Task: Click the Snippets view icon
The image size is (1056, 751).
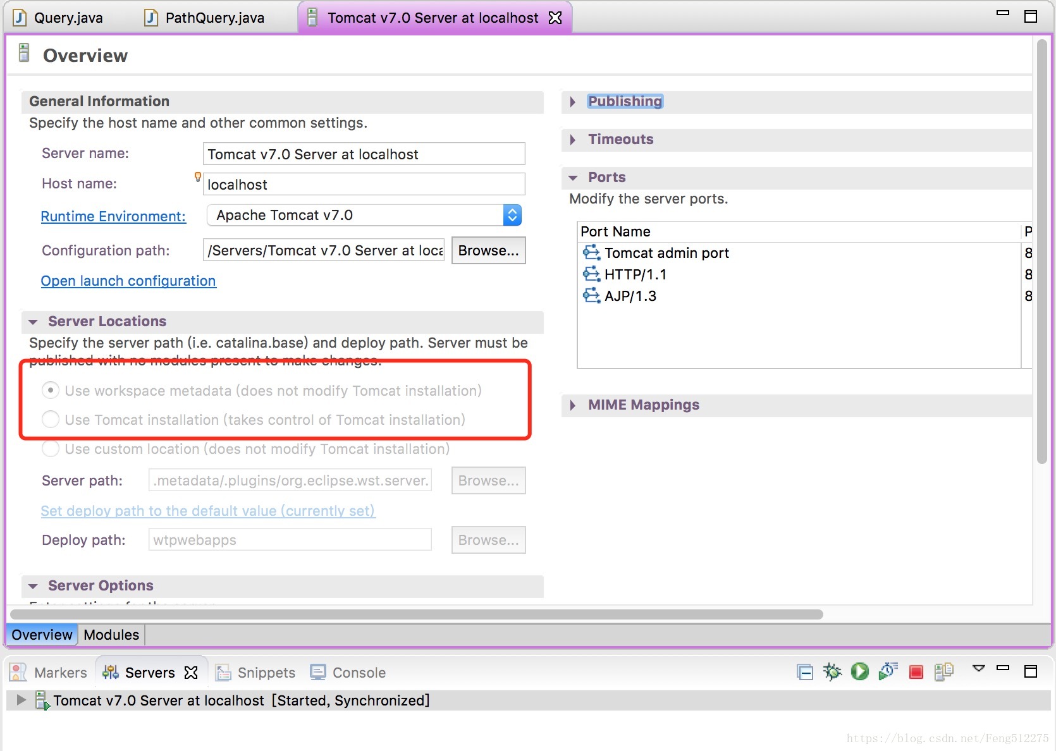Action: click(x=223, y=673)
